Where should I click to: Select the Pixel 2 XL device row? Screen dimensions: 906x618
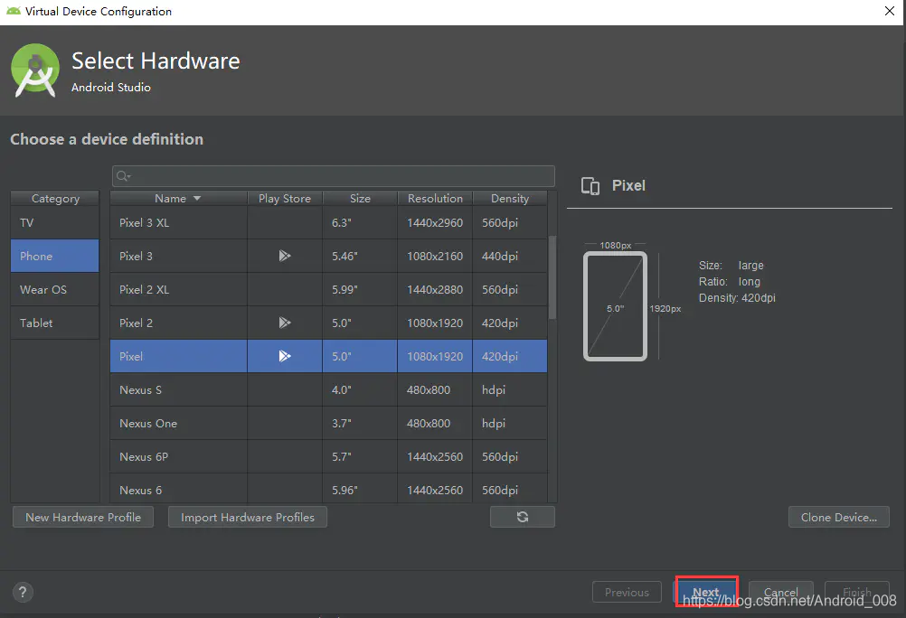[x=328, y=289]
